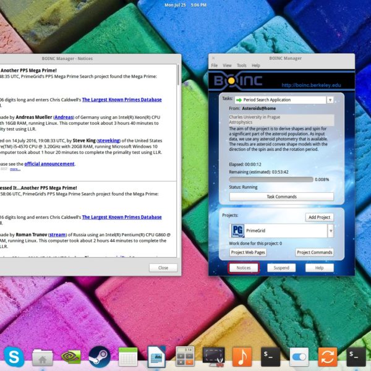Screen dimensions: 371x371
Task: Close the Notices window with Close button
Action: (x=163, y=268)
